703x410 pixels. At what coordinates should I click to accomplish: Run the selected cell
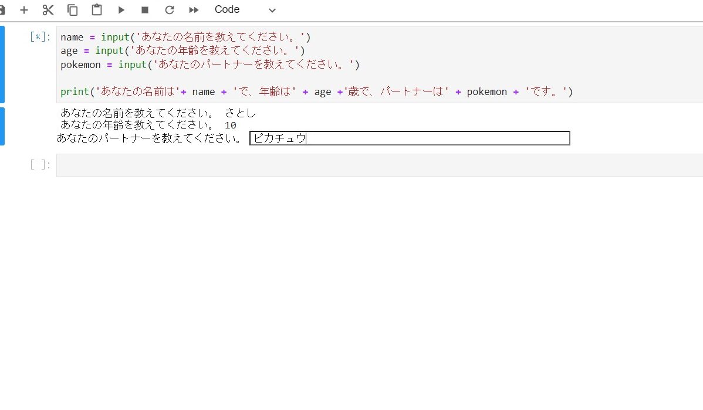coord(121,10)
